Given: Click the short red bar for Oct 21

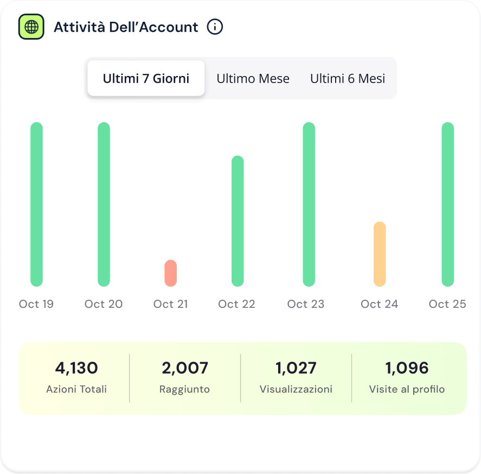Looking at the screenshot, I should [171, 273].
